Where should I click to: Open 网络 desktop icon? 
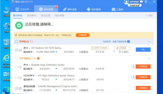(7, 28)
